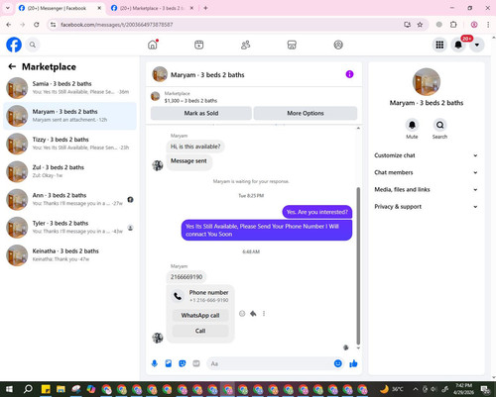The image size is (496, 397).
Task: Click the address bar URL
Action: [x=117, y=25]
